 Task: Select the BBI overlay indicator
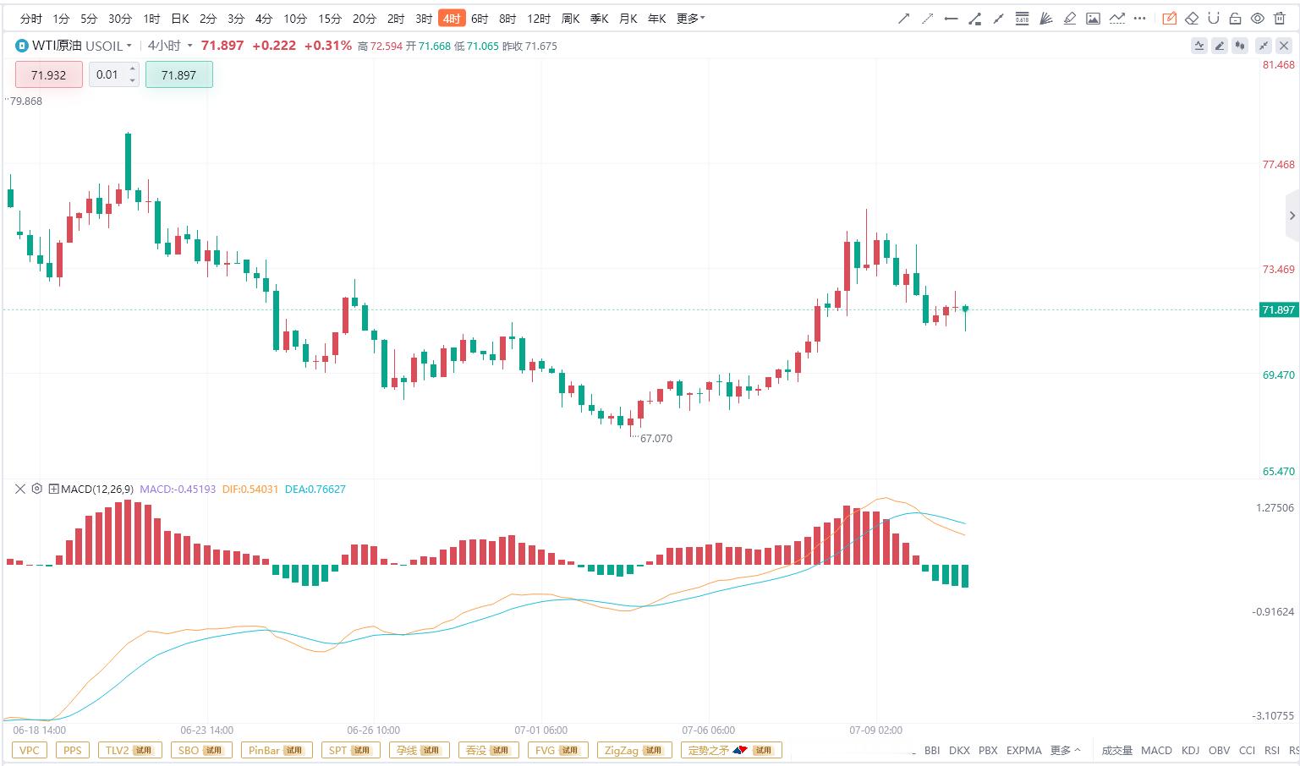(x=932, y=750)
